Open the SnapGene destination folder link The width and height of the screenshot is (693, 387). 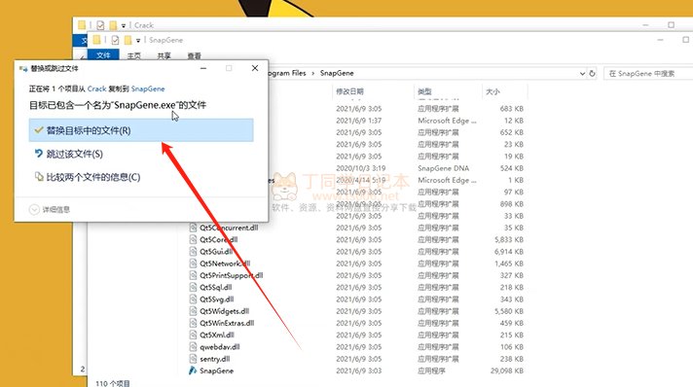(x=148, y=88)
